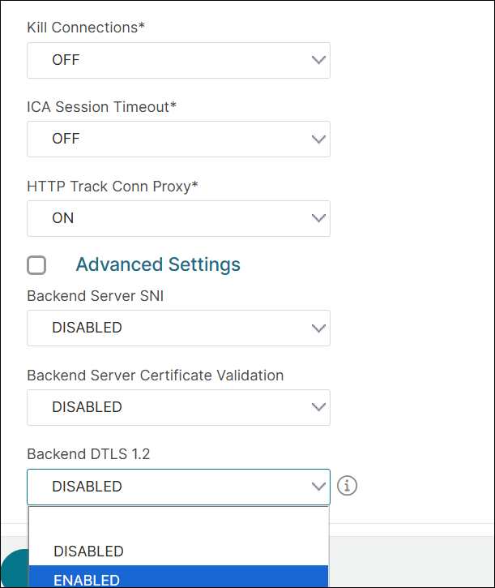Viewport: 495px width, 588px height.
Task: Open Backend Server Certificate Validation dropdown
Action: click(x=178, y=408)
